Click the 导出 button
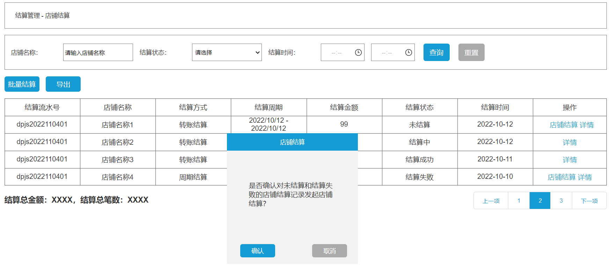Screen dimensions: 611x272 click(63, 84)
